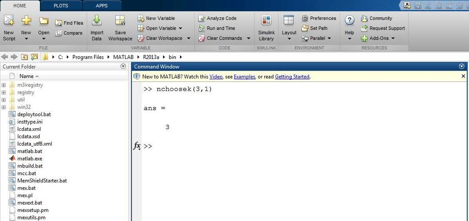This screenshot has height=221, width=469.
Task: Go up one folder level
Action: pyautogui.click(x=24, y=57)
